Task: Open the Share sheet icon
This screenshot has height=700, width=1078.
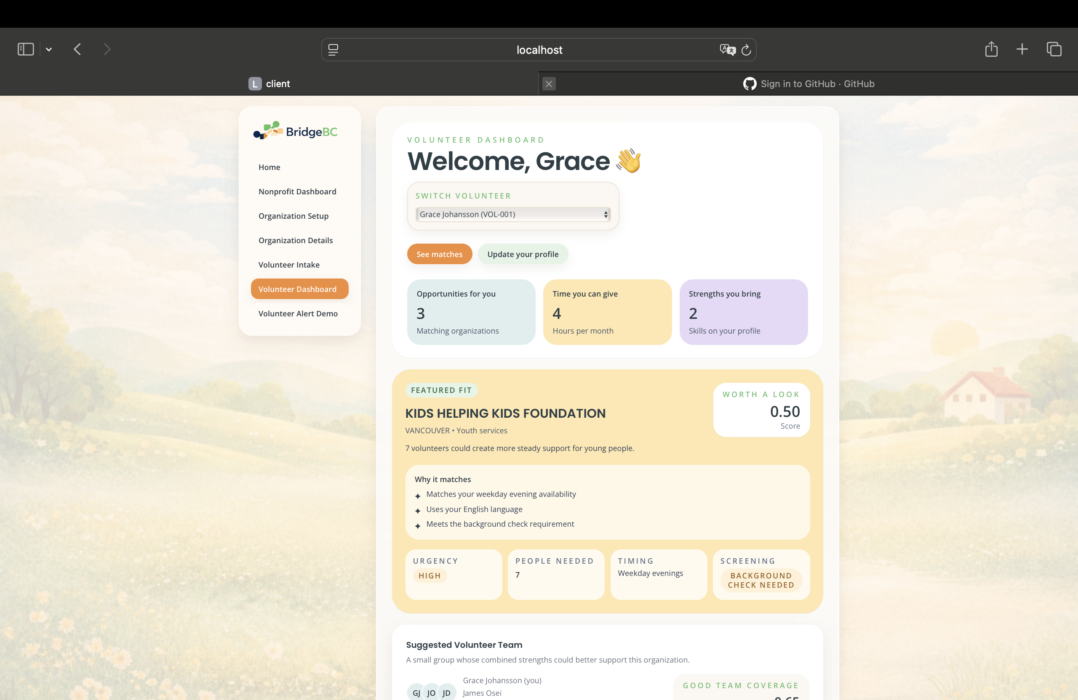Action: (991, 49)
